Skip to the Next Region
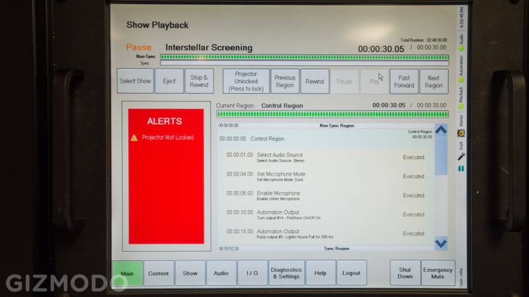This screenshot has height=297, width=529. click(x=434, y=81)
